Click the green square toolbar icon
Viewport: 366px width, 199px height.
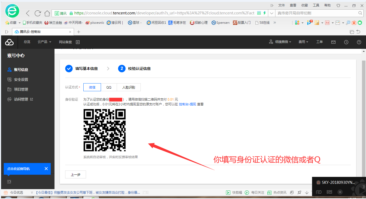click(x=360, y=23)
